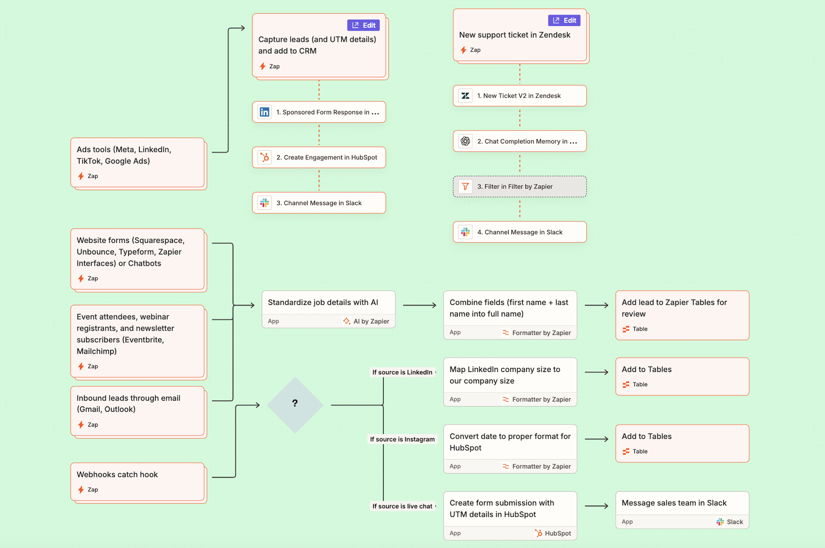The height and width of the screenshot is (548, 825).
Task: Click the AI by Zapier sparkle icon
Action: coord(347,321)
